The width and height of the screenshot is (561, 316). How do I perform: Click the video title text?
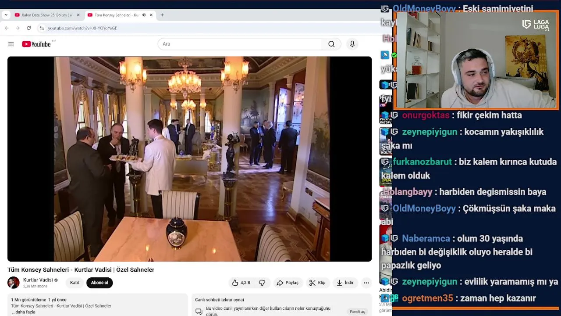tap(81, 270)
